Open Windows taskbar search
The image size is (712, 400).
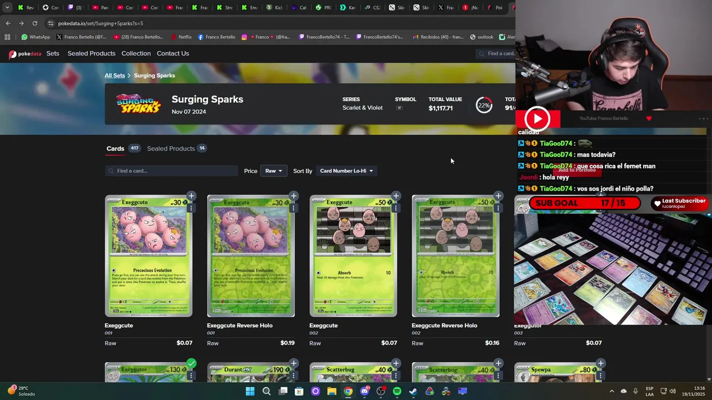point(266,391)
